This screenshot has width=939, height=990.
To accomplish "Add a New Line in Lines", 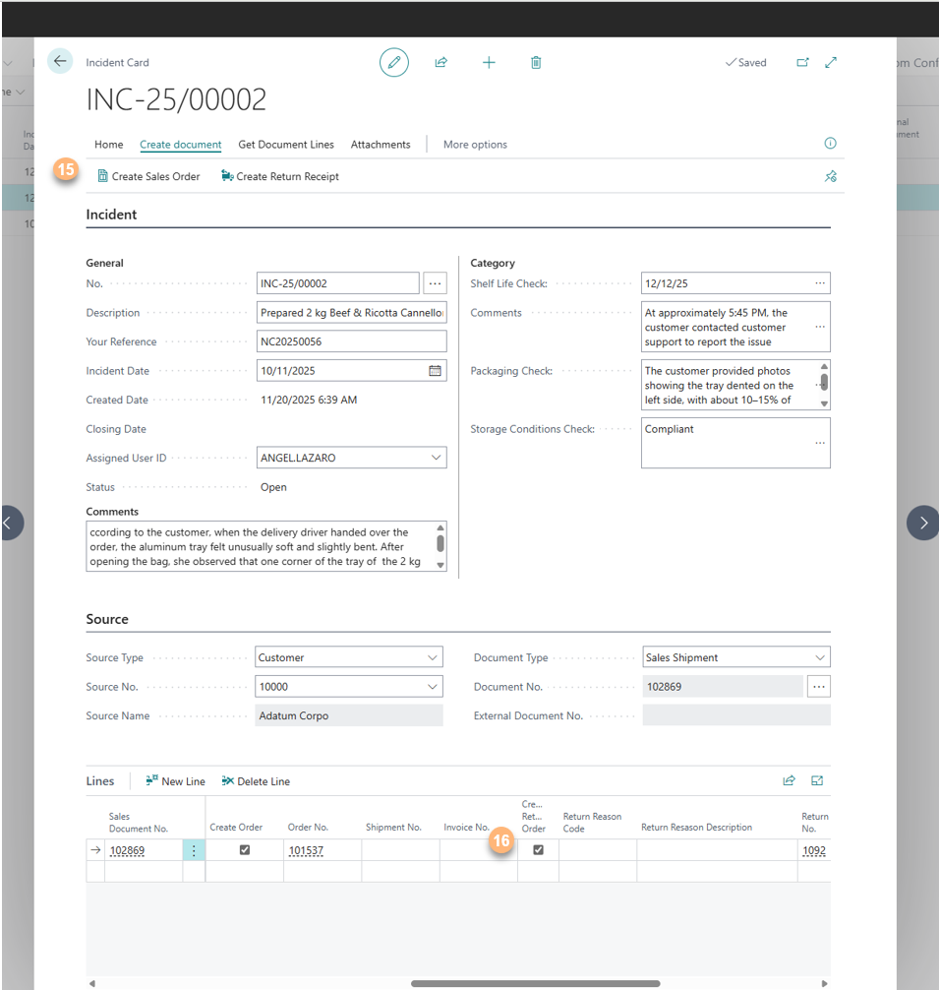I will pyautogui.click(x=175, y=781).
